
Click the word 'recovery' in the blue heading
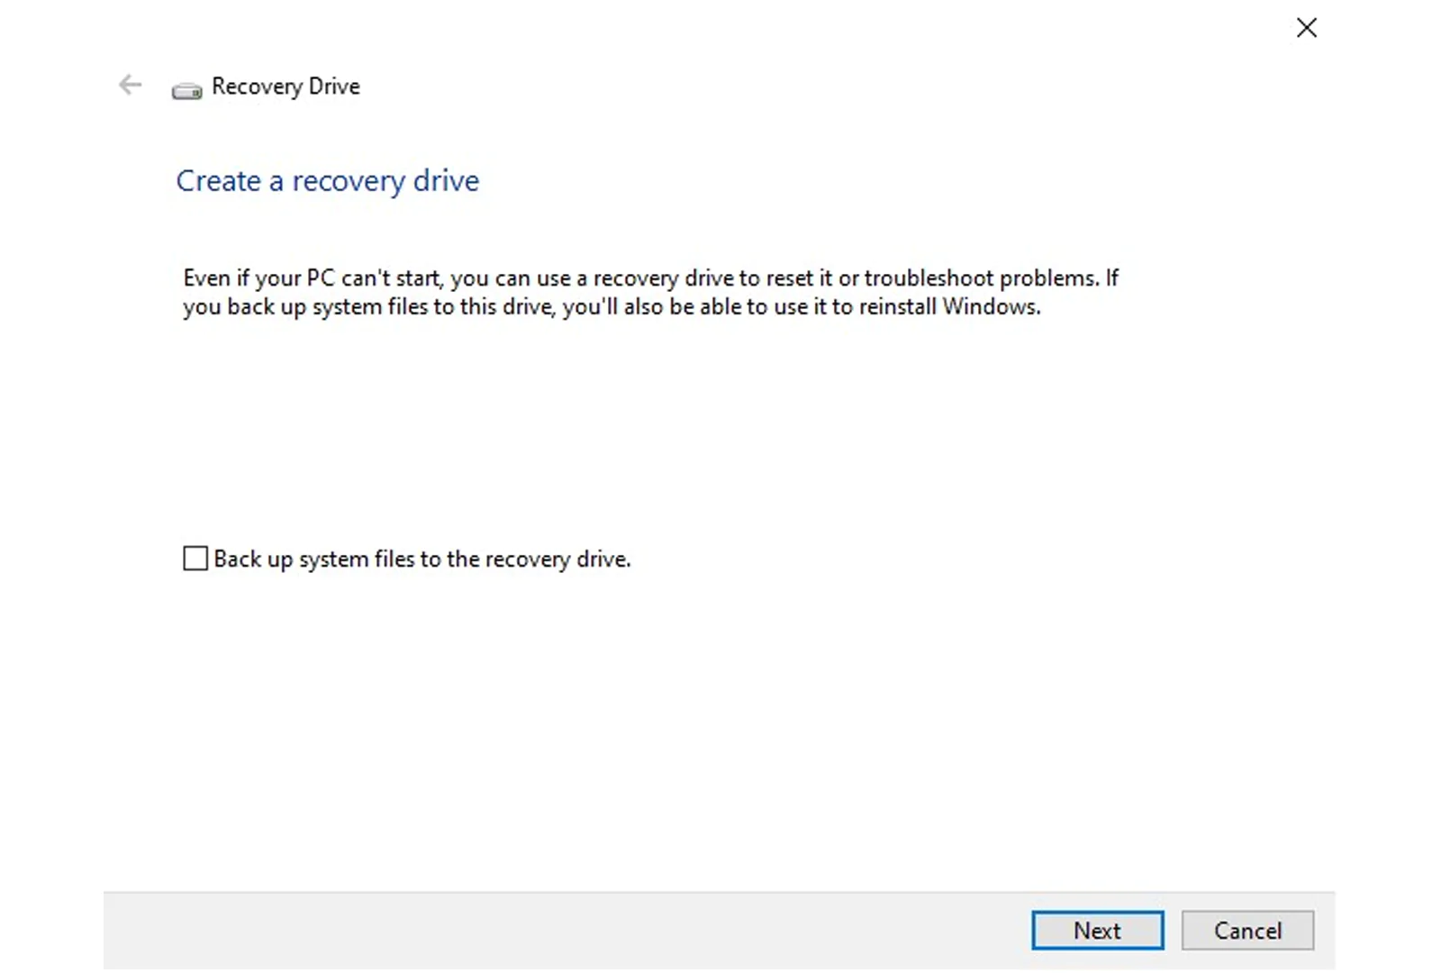(x=349, y=182)
